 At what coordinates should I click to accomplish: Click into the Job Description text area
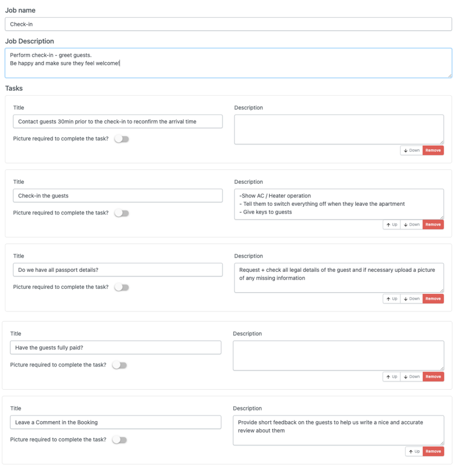click(228, 63)
